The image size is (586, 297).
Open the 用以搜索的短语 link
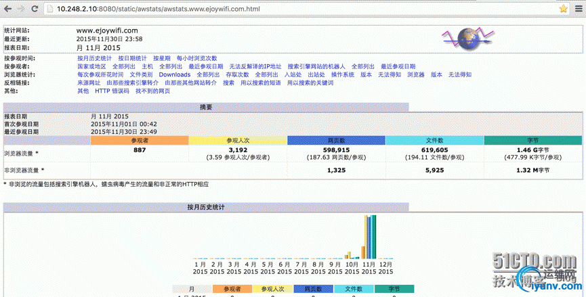(261, 83)
